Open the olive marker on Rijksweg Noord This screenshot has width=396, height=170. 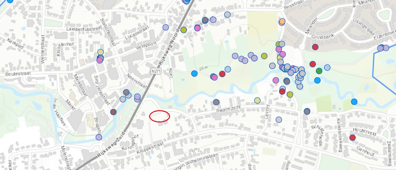184,30
